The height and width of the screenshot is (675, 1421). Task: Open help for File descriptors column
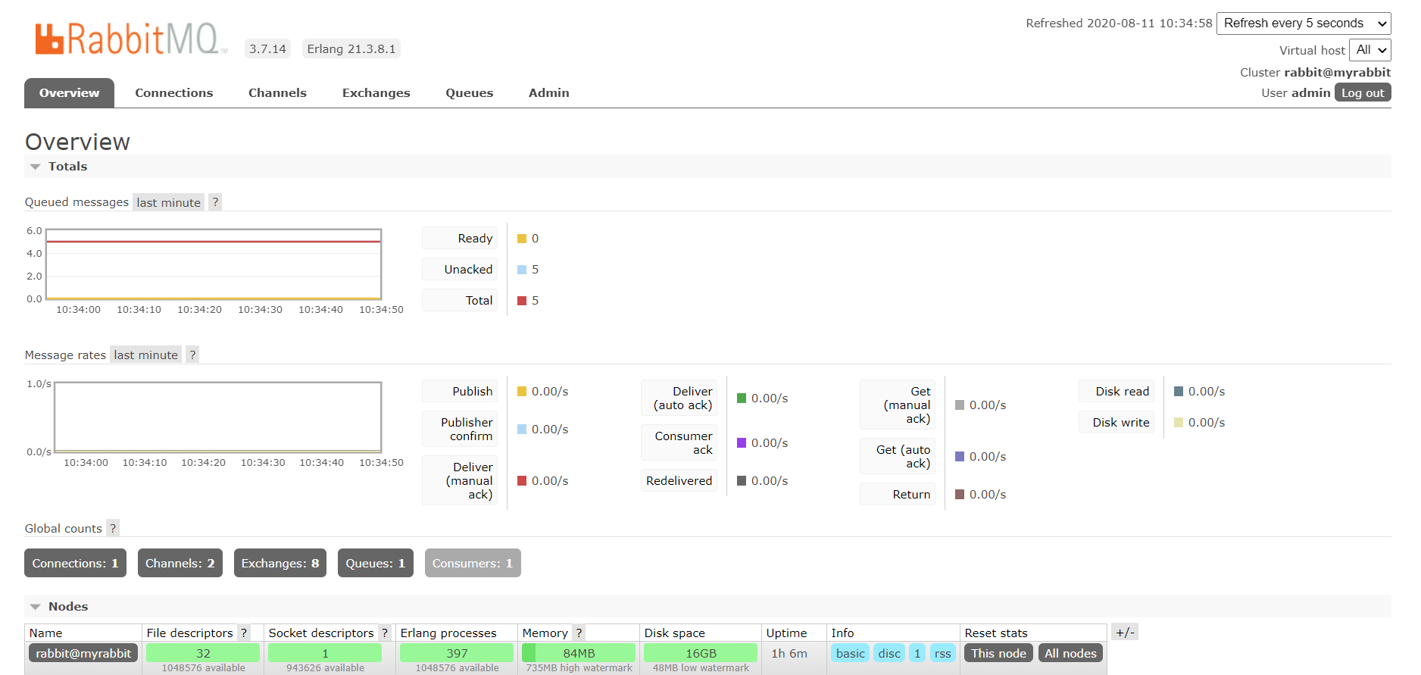point(244,633)
